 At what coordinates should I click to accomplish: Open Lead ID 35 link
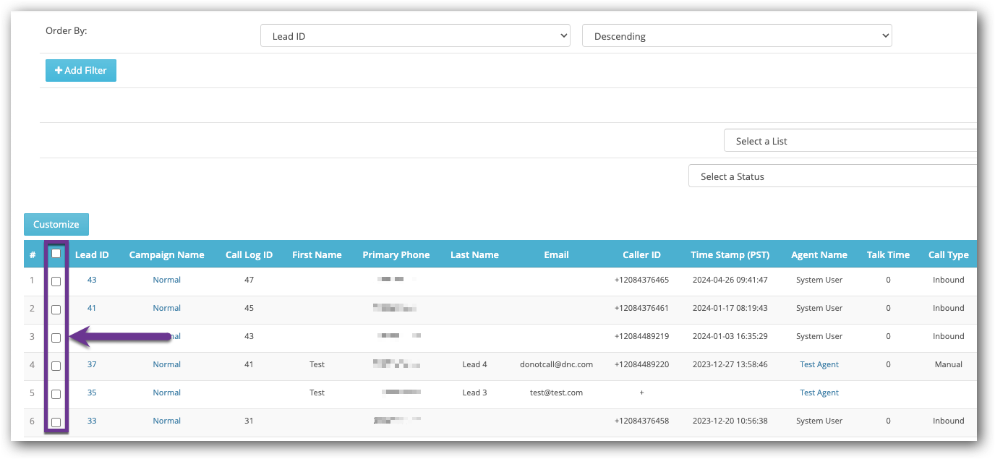pos(92,392)
